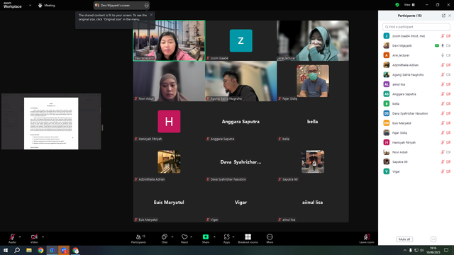Select Novi Astuti's video tile
The width and height of the screenshot is (454, 255).
(169, 81)
